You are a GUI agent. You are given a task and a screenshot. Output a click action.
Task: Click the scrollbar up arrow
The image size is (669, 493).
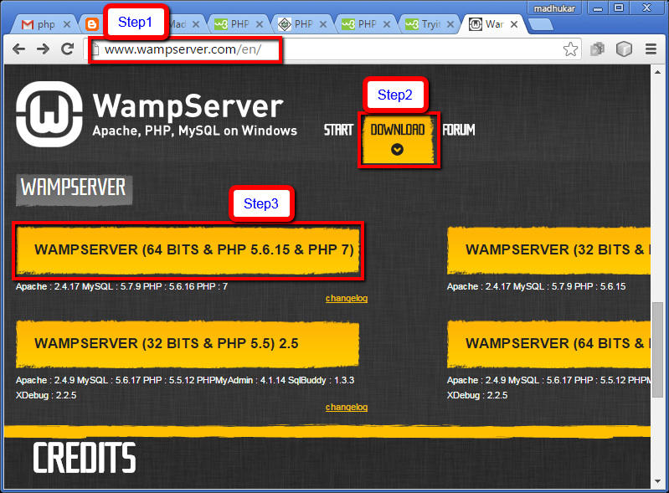tap(658, 72)
